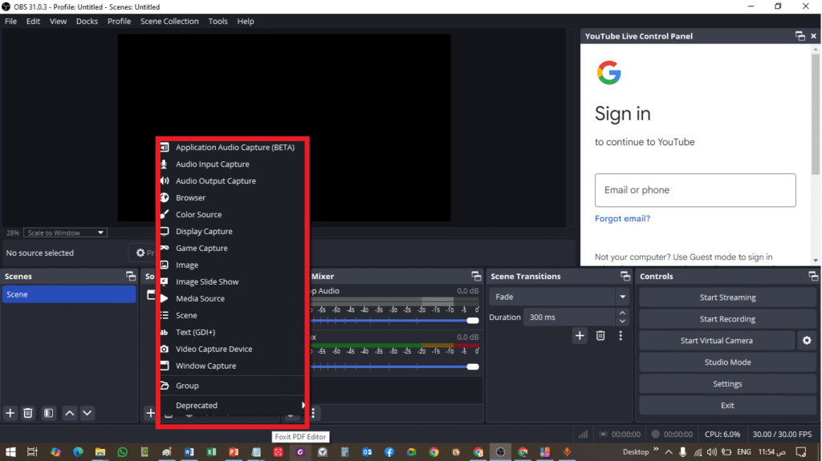Open Microsoft Edge from the taskbar

point(78,451)
